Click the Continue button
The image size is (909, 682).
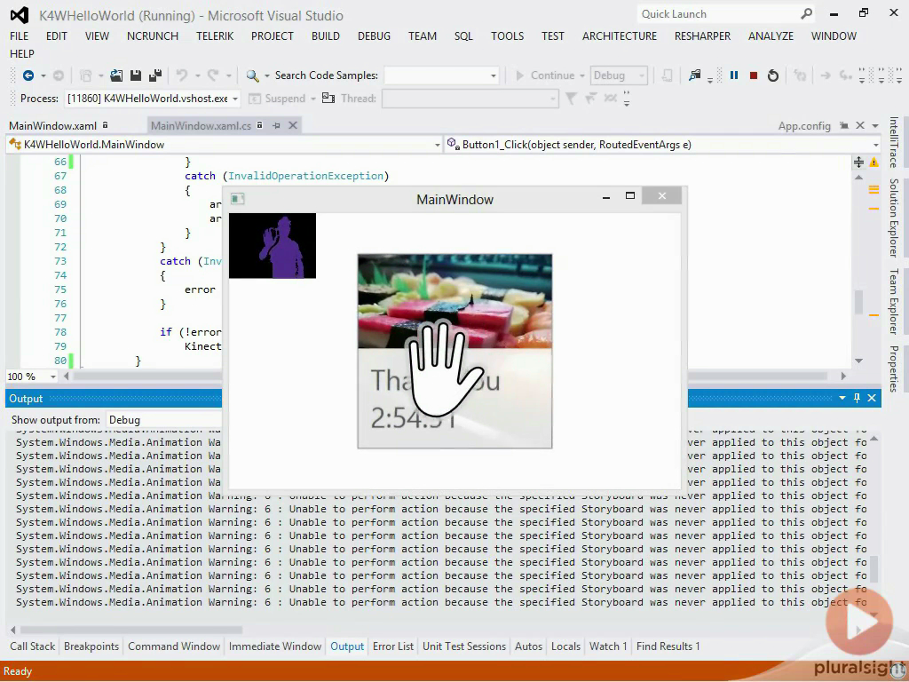point(545,75)
